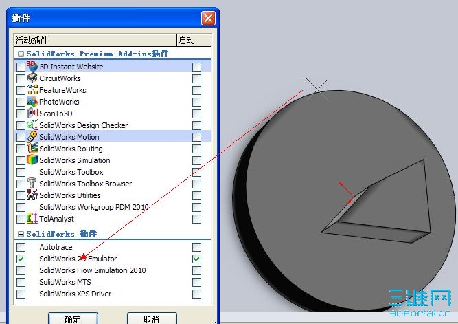This screenshot has width=458, height=324.
Task: Click the SolidWorks Simulation cube icon
Action: tap(32, 160)
